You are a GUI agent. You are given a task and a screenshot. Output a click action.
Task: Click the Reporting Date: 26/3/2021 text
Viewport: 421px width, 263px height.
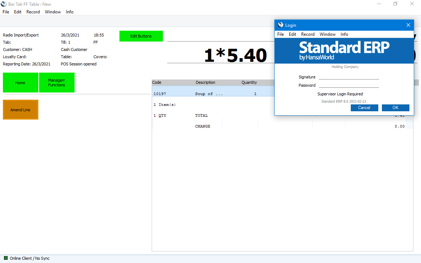pyautogui.click(x=26, y=64)
